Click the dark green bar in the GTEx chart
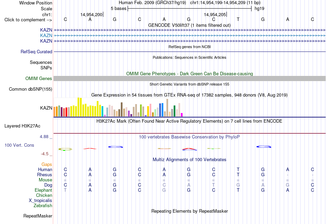Screen dimensions: 326x224 [174, 111]
